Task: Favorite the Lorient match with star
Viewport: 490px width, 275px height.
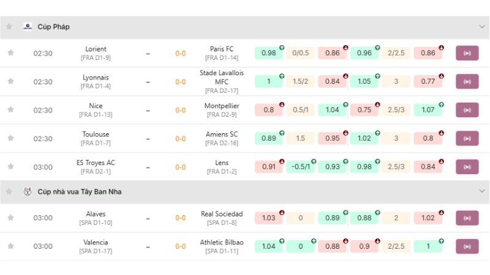Action: (10, 53)
